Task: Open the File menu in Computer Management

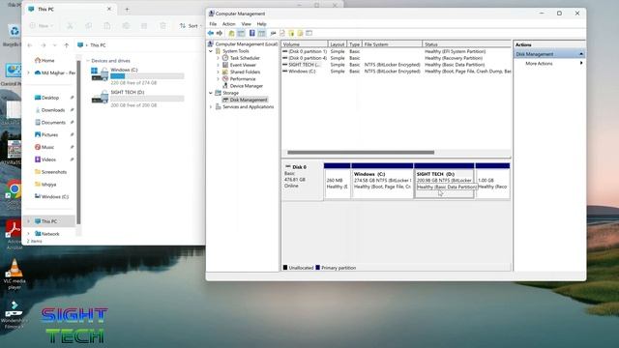Action: pyautogui.click(x=213, y=24)
